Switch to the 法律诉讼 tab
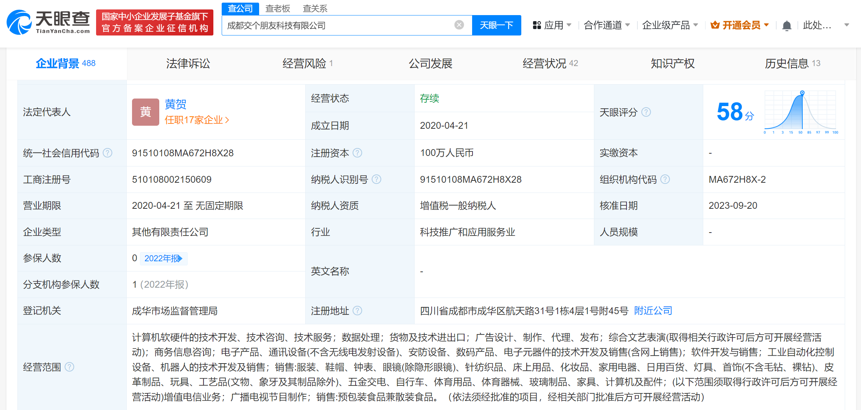Screen dimensions: 861x410 point(188,63)
